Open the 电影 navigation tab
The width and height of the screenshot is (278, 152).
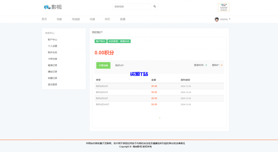pyautogui.click(x=59, y=19)
